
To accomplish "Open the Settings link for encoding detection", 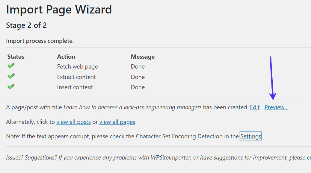I will pos(251,136).
